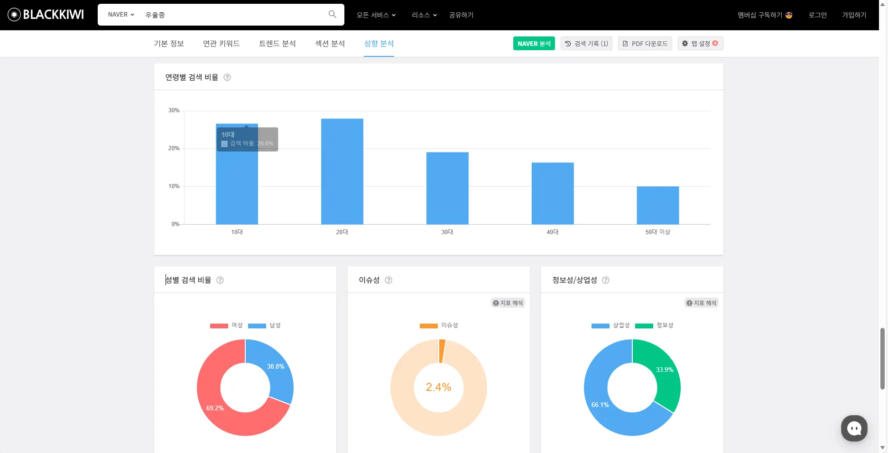Toggle 정보성 legend in donut chart
888x453 pixels.
654,326
